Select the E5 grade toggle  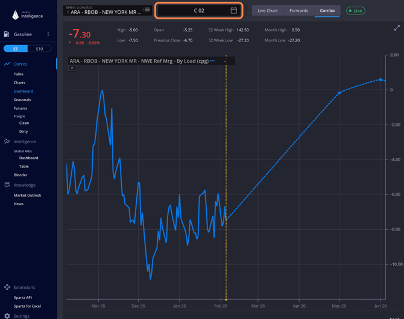16,49
